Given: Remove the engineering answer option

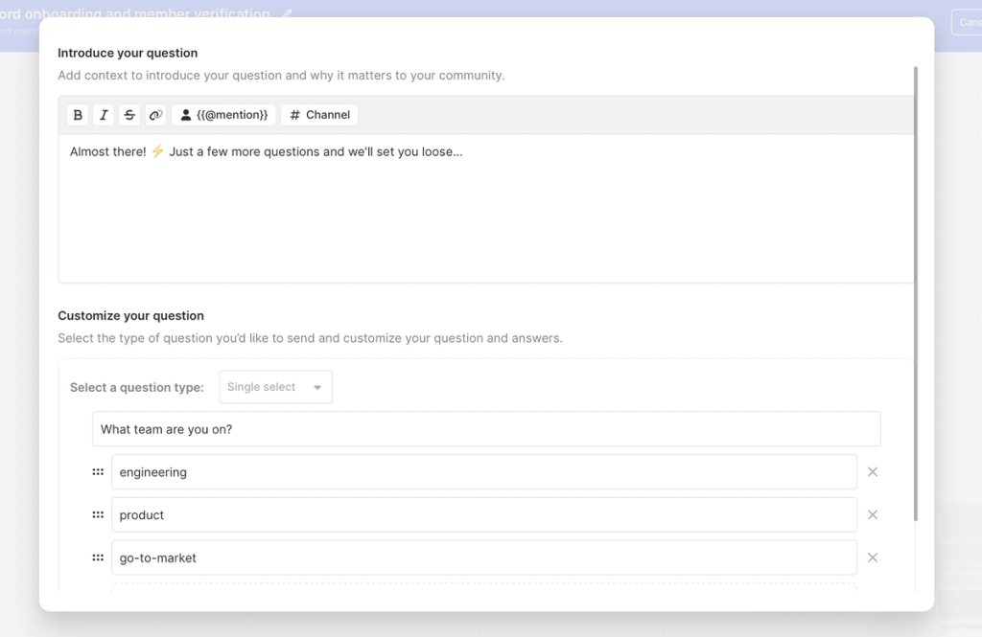Looking at the screenshot, I should (x=873, y=471).
